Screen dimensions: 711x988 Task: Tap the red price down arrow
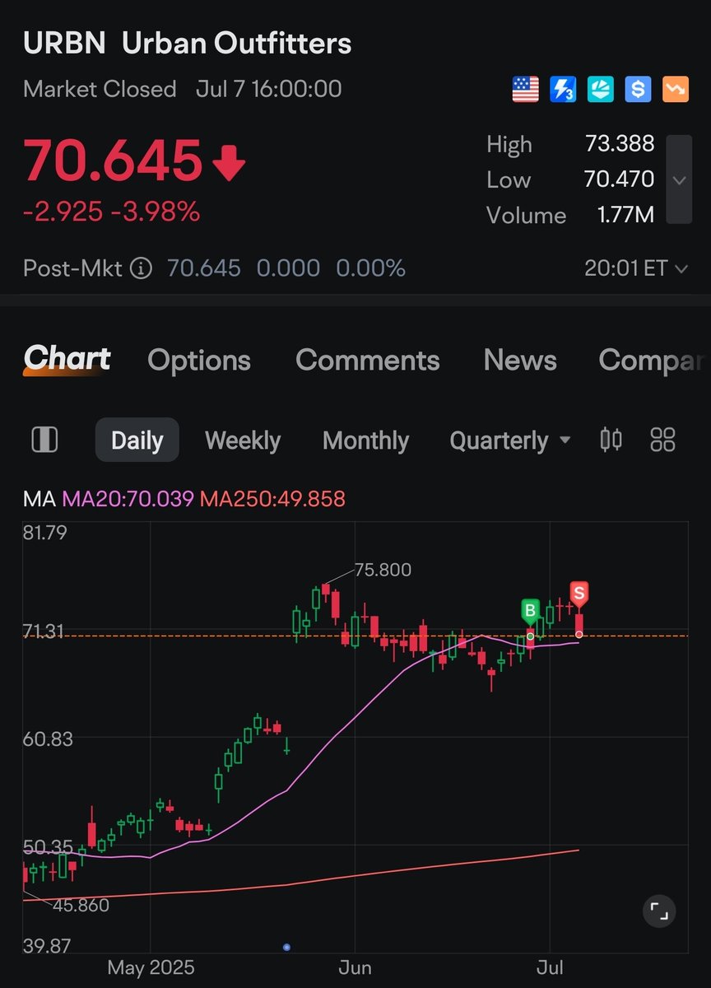tap(229, 163)
